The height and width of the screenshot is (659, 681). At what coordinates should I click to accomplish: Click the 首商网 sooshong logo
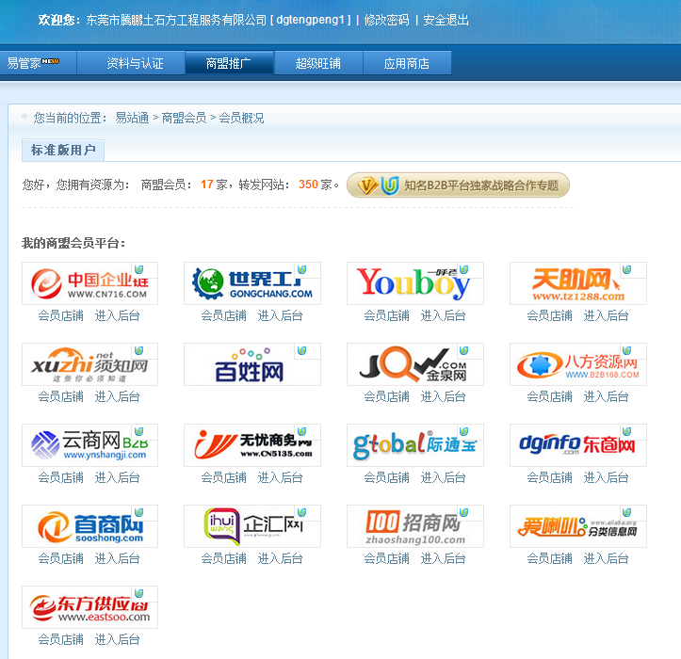(x=89, y=526)
